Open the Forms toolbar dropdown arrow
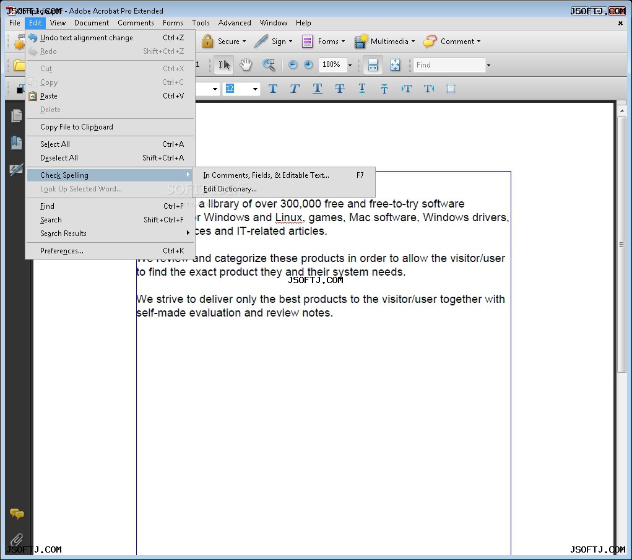Image resolution: width=632 pixels, height=560 pixels. (x=343, y=41)
